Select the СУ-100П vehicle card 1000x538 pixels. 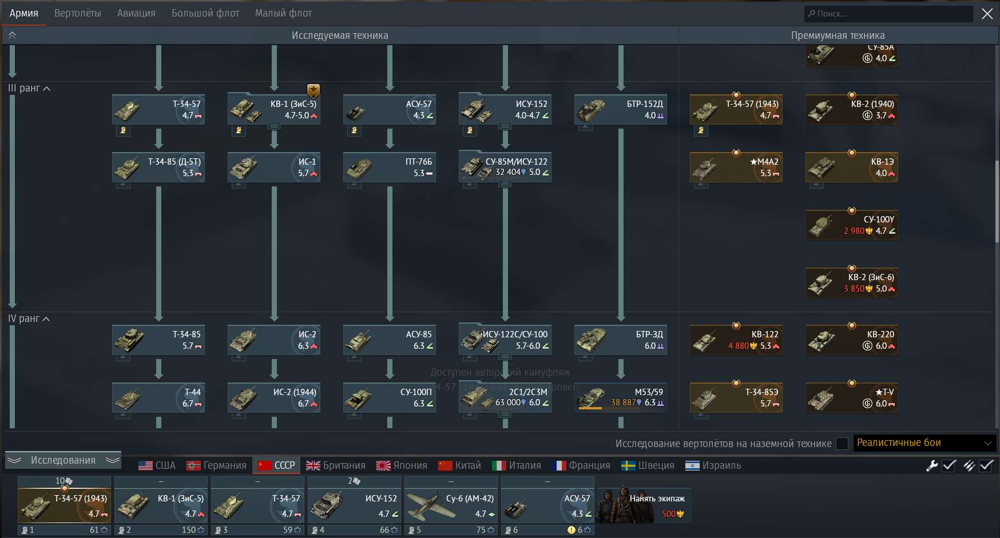click(x=390, y=397)
